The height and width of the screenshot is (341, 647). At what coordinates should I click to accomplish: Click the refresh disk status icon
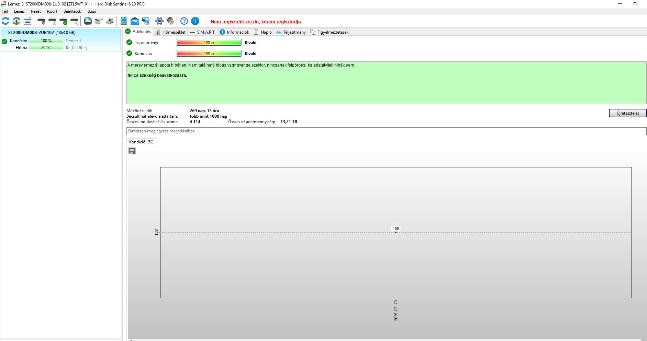(x=5, y=21)
